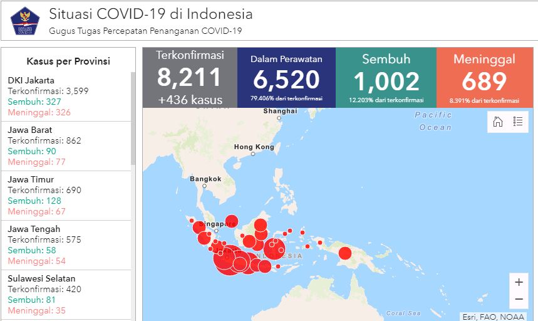Click the '+436 kasus' daily increase text
Viewport: 538px width, 321px height.
click(190, 100)
